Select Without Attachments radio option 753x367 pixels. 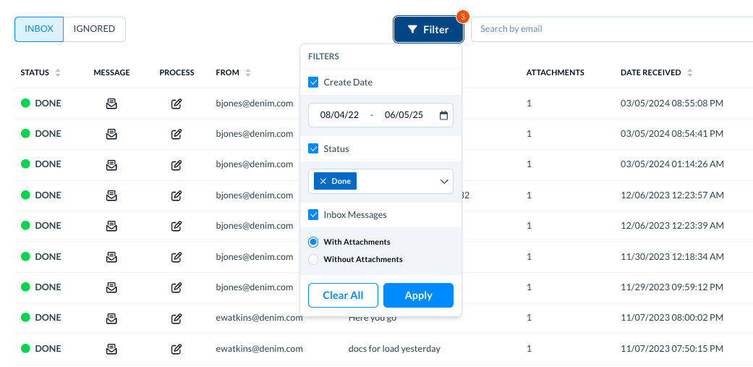coord(313,259)
